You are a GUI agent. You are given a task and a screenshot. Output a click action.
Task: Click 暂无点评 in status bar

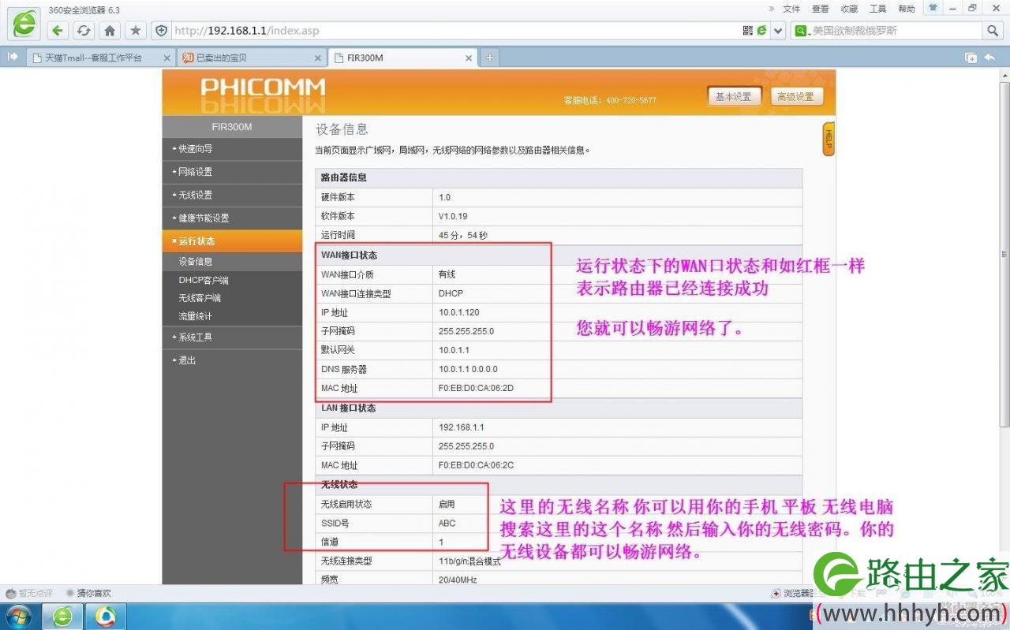point(29,593)
